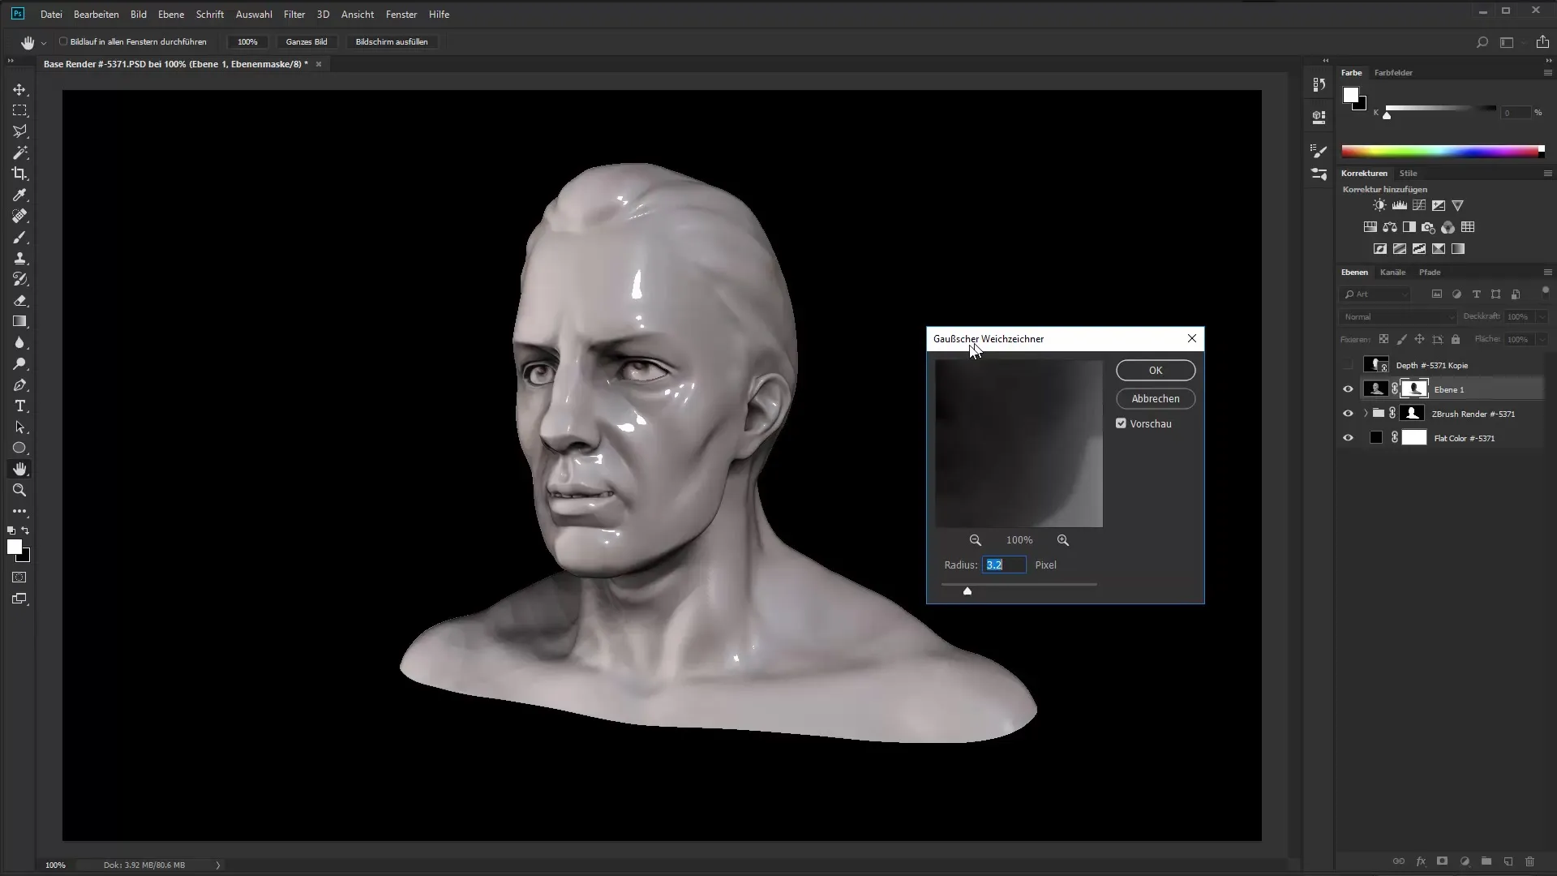Screen dimensions: 1557x876
Task: Toggle lock transparent pixels
Action: (1383, 339)
